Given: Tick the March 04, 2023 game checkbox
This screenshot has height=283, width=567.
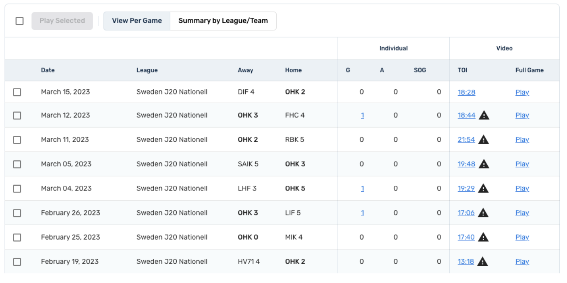Looking at the screenshot, I should [x=17, y=189].
